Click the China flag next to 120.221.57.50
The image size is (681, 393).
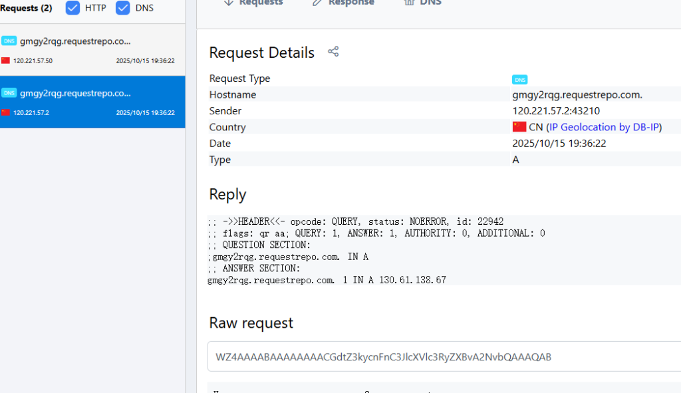pyautogui.click(x=6, y=61)
